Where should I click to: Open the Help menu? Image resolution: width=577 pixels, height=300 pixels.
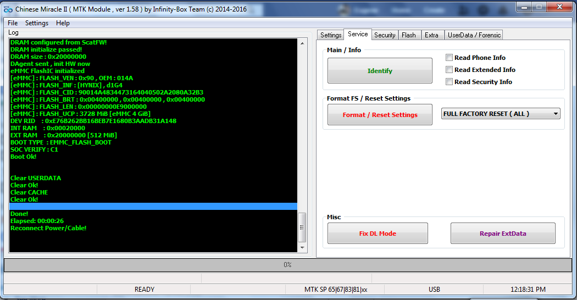click(63, 23)
